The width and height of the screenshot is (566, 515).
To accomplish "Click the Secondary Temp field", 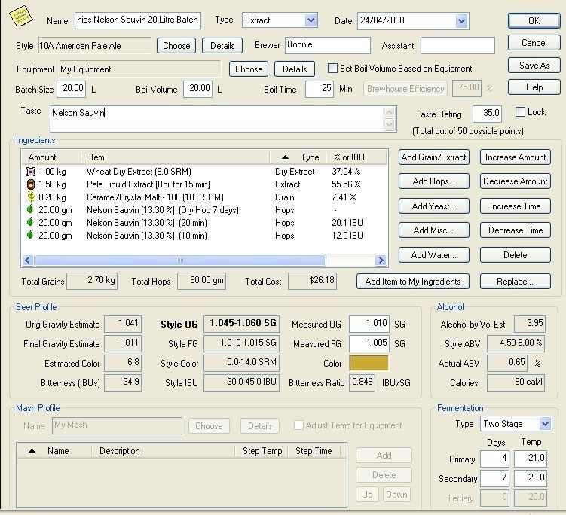I will point(531,478).
